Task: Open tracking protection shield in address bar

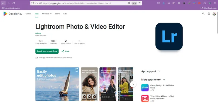Action: tap(32, 3)
